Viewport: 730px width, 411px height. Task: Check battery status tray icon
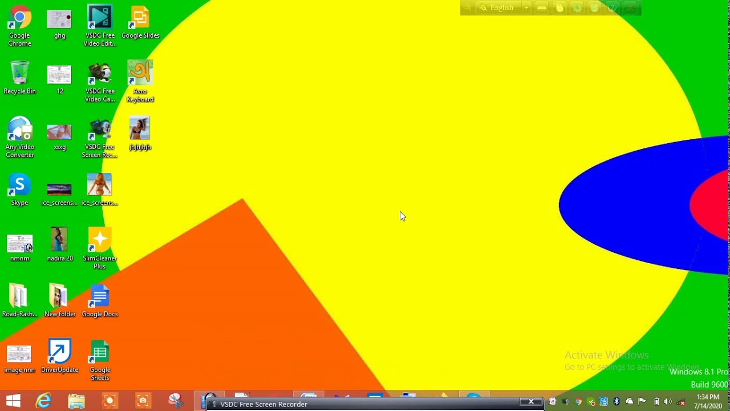pyautogui.click(x=656, y=401)
